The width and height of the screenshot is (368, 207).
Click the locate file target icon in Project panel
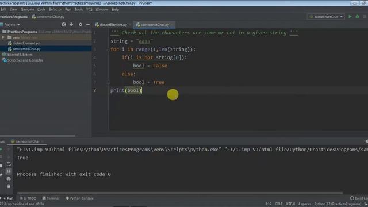coord(64,24)
